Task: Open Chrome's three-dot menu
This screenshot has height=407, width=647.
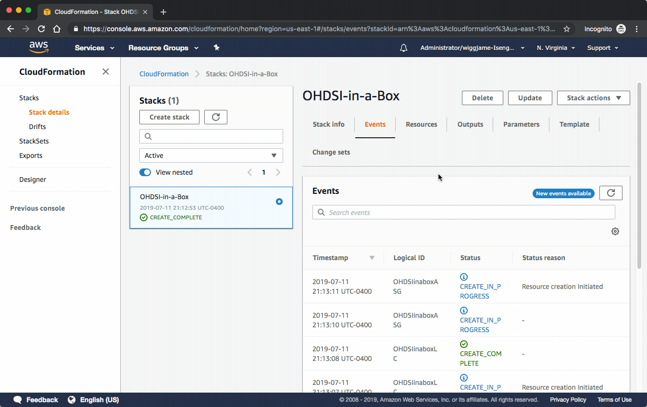Action: click(637, 29)
